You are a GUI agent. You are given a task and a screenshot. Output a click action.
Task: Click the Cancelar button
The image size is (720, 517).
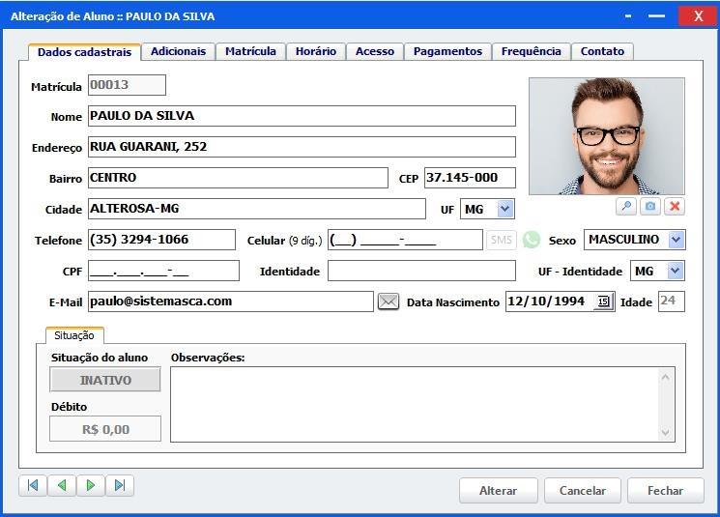582,490
